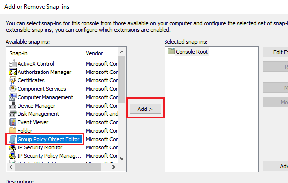Click the vertical scrollbar thumb in snap-in list
This screenshot has height=183, width=288.
pyautogui.click(x=122, y=79)
